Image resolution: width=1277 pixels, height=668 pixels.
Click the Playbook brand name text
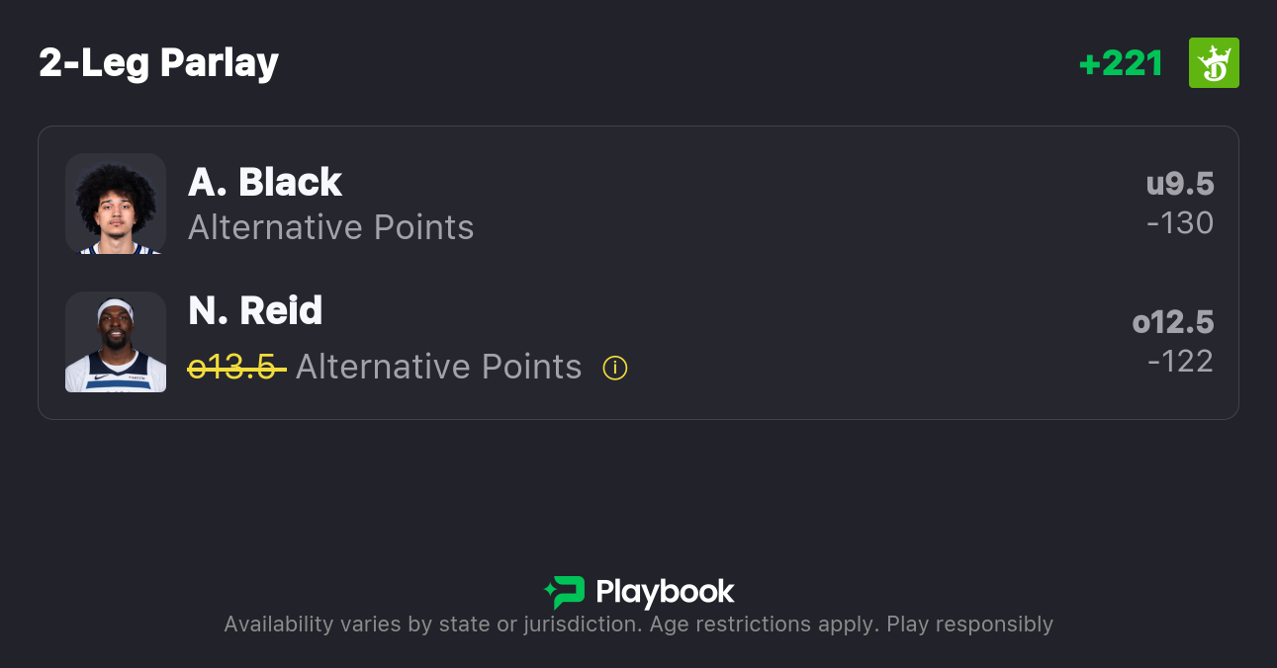point(665,592)
